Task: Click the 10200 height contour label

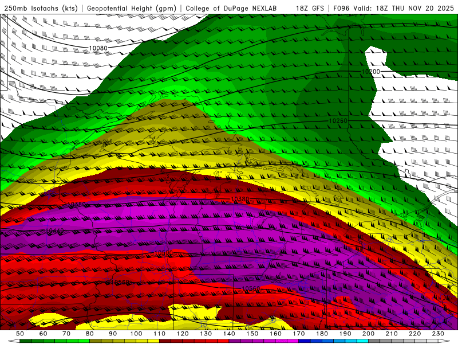Action: pyautogui.click(x=370, y=72)
